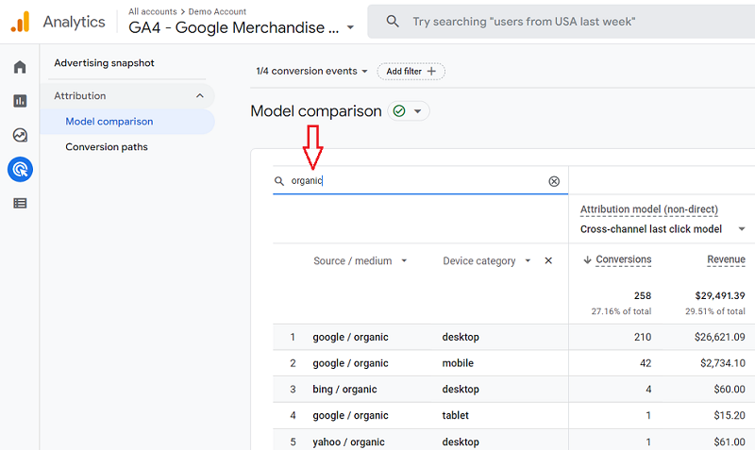The image size is (755, 450).
Task: Open Advertising snapshot
Action: pyautogui.click(x=104, y=63)
